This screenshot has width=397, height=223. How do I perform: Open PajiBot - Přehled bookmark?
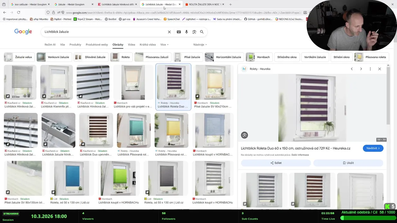60,19
